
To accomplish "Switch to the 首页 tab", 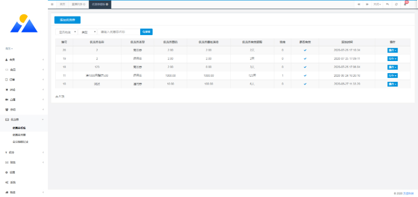I will [62, 4].
